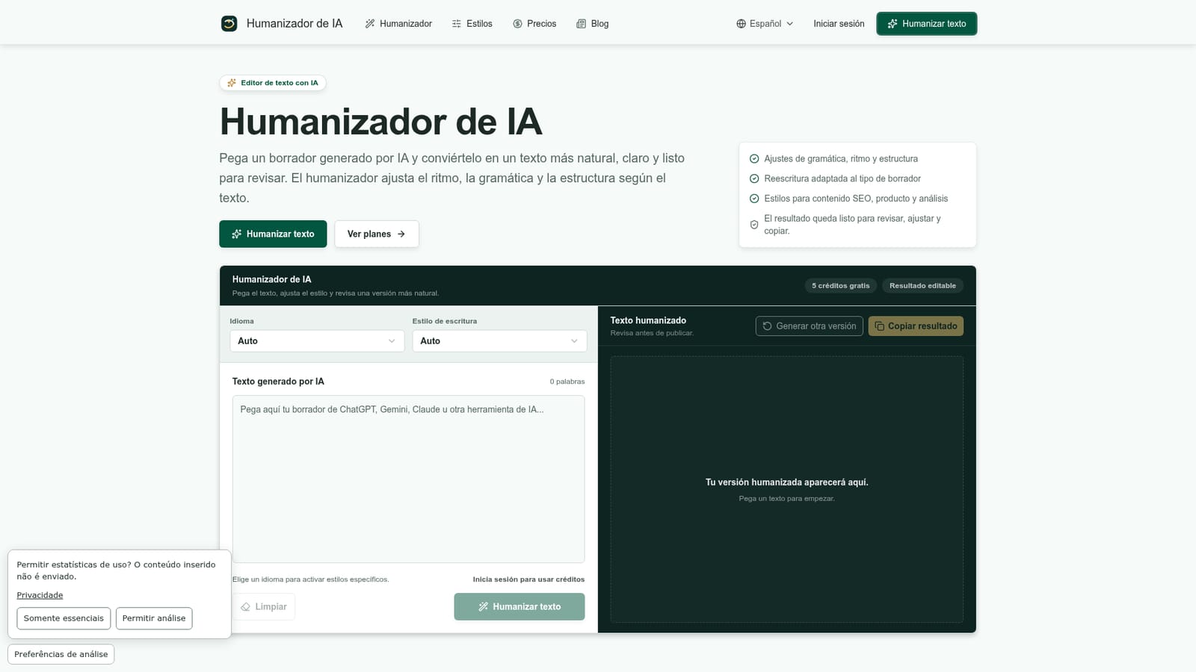Click the copy icon in Copiar resultado
This screenshot has height=672, width=1196.
[880, 326]
